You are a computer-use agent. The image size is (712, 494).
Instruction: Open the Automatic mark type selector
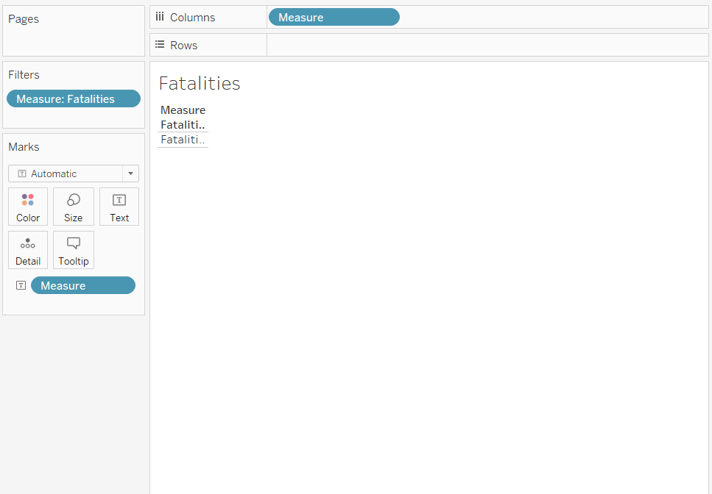point(66,173)
